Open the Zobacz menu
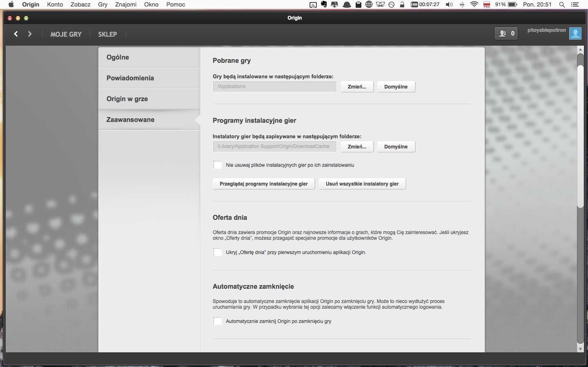Screen dimensions: 588x367 (x=80, y=4)
